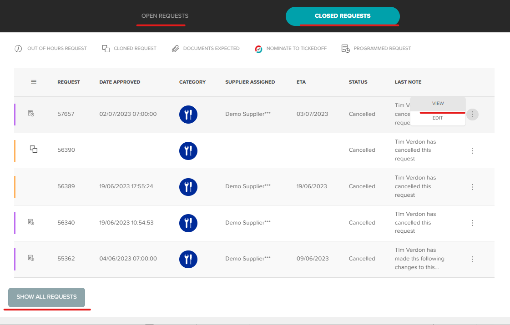Click the Status column header
The width and height of the screenshot is (510, 325).
click(x=358, y=82)
